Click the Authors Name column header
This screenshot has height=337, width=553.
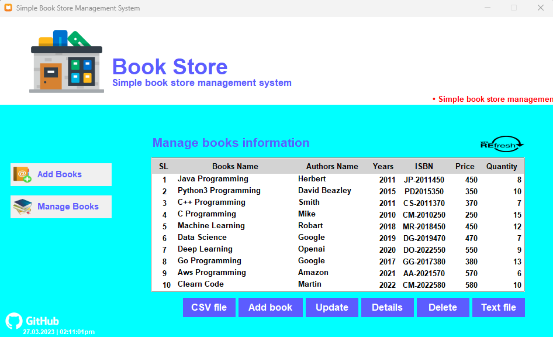pos(332,167)
